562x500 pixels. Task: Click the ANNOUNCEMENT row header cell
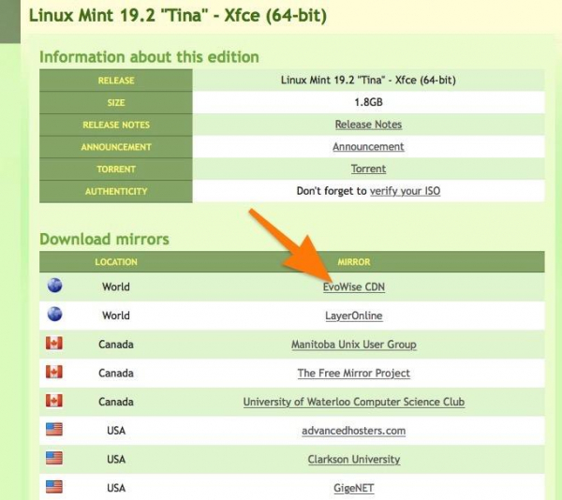pos(116,147)
